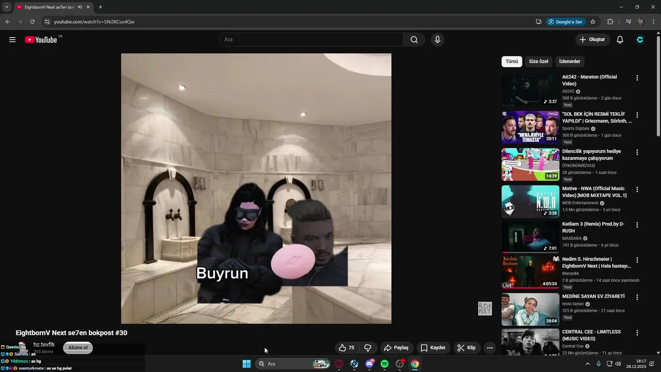Screen dimensions: 661x372
Task: Open the notifications bell
Action: tap(620, 40)
